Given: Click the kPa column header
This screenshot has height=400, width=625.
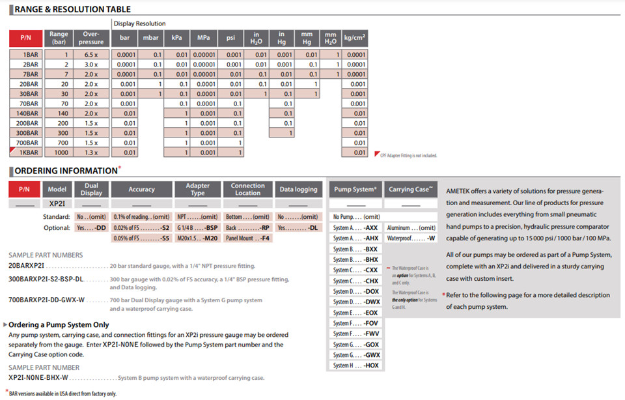Looking at the screenshot, I should coord(176,38).
